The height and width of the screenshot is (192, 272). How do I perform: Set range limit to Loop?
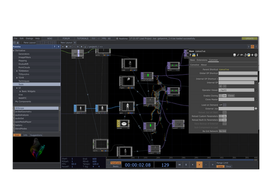220,166
